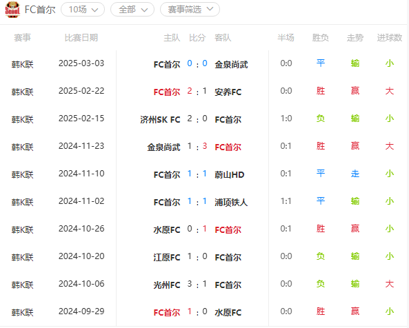The image size is (409, 328).
Task: Open the 10场 match count dropdown
Action: [83, 10]
